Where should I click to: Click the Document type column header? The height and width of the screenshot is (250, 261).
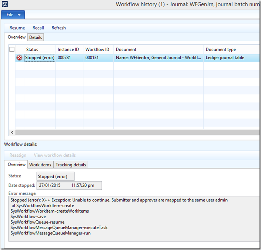coord(221,50)
